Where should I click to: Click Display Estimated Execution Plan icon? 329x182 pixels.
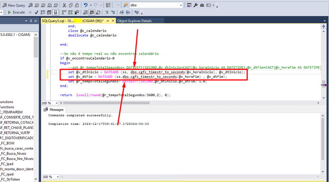[x=43, y=12]
